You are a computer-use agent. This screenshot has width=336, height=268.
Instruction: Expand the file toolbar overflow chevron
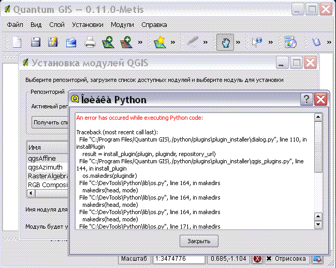pos(141,43)
